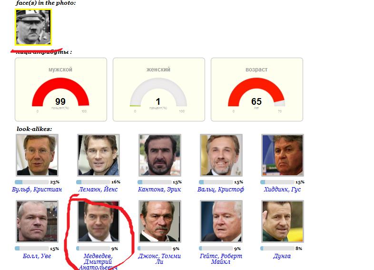
Task: Click the женский gauge showing 1
Action: 159,90
